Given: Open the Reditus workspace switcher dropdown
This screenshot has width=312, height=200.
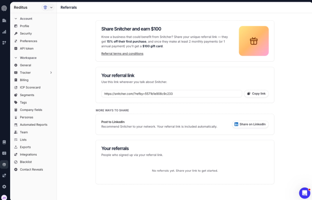Looking at the screenshot, I should (48, 7).
